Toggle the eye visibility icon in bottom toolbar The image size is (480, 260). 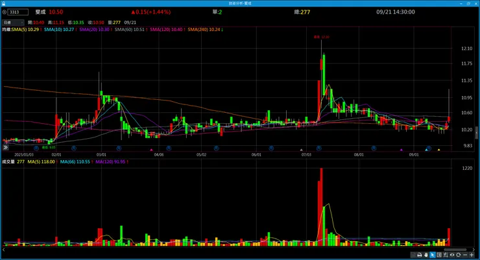[x=452, y=255]
